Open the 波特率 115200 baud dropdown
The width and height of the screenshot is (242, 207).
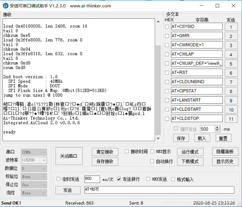pyautogui.click(x=34, y=160)
